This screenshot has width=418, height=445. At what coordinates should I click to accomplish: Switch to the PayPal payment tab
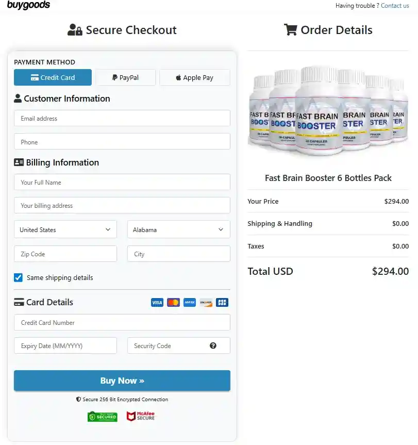[x=125, y=77]
